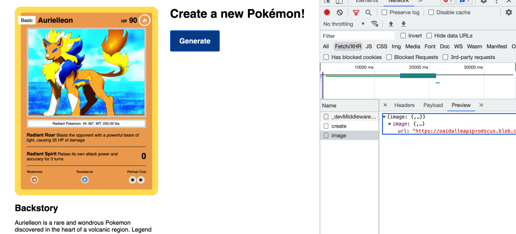
Task: Click the inspect element cursor icon
Action: [327, 2]
